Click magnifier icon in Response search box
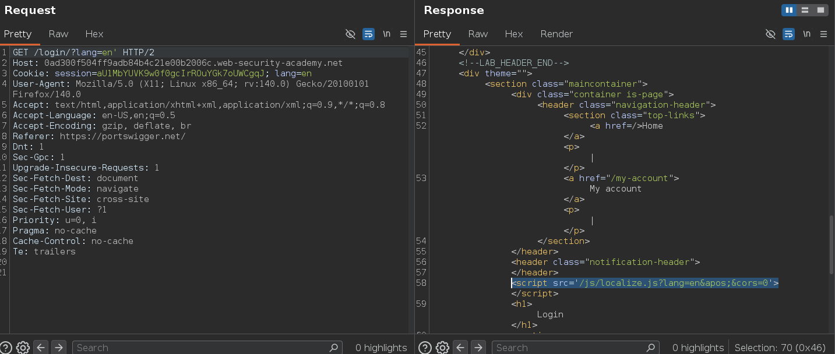Viewport: 835px width, 354px height. tap(651, 348)
